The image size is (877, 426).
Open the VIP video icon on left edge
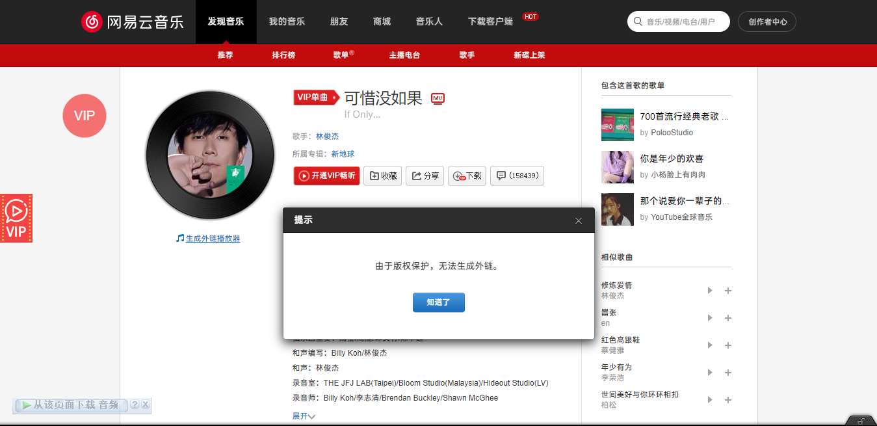[16, 218]
